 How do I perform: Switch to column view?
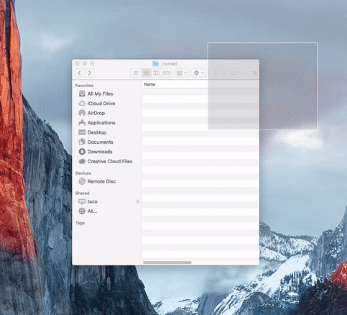pyautogui.click(x=156, y=73)
